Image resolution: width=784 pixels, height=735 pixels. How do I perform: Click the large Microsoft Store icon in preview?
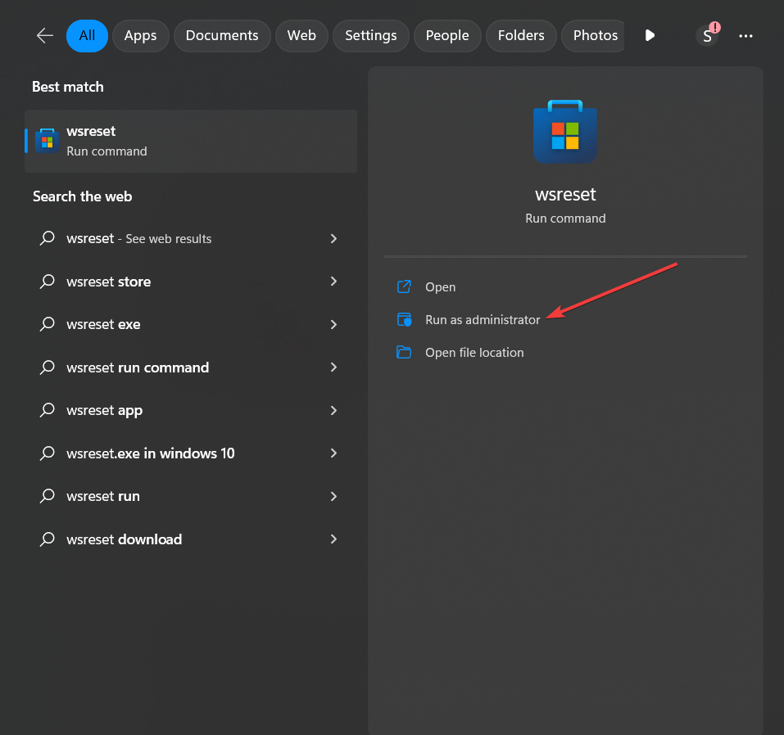[565, 132]
